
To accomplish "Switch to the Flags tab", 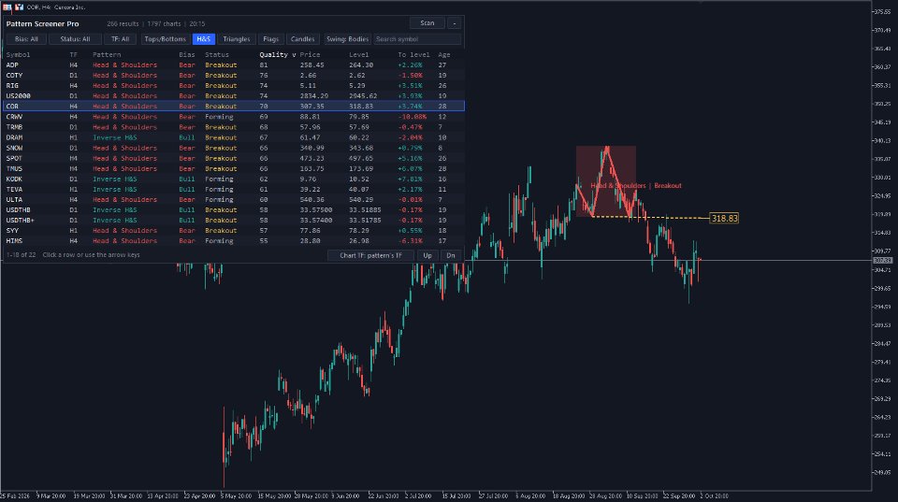I will [x=271, y=39].
